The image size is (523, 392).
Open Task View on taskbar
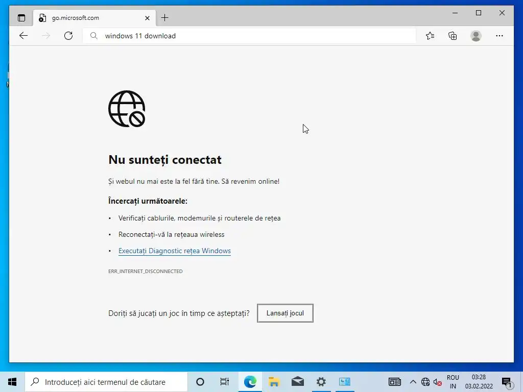point(225,382)
